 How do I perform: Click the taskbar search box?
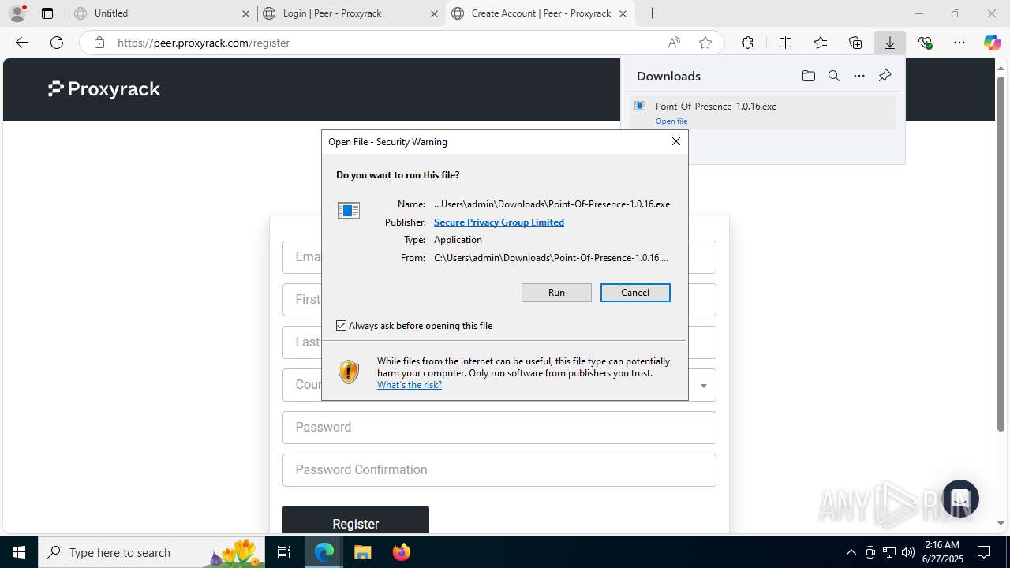(x=152, y=552)
